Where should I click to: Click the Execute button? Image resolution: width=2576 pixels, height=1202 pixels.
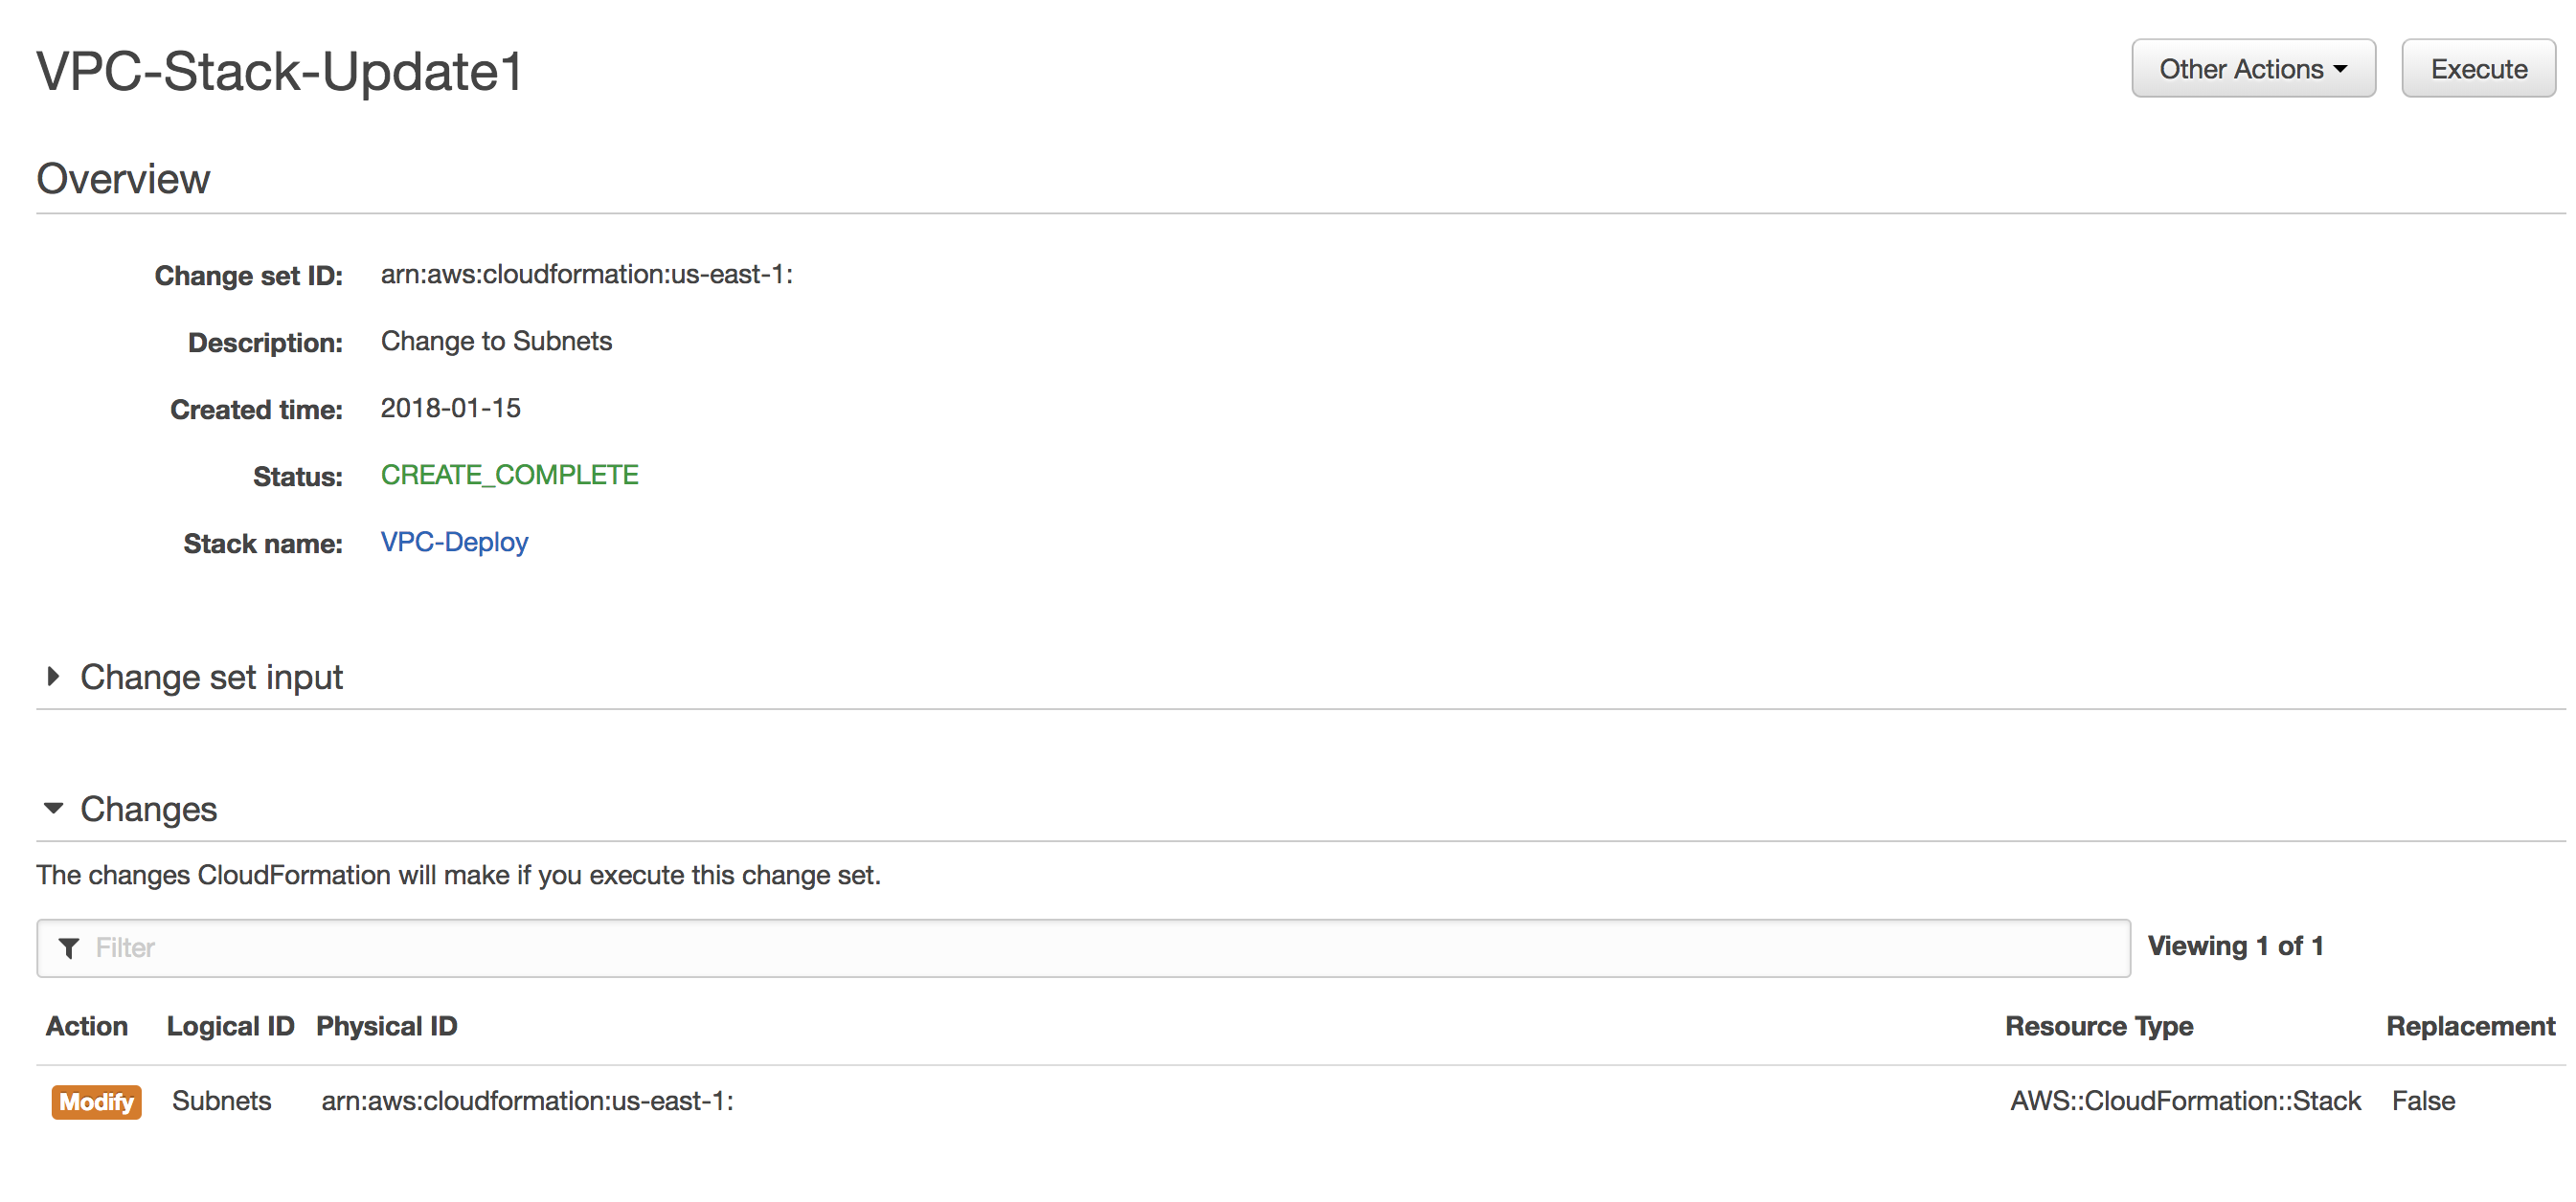(x=2477, y=69)
